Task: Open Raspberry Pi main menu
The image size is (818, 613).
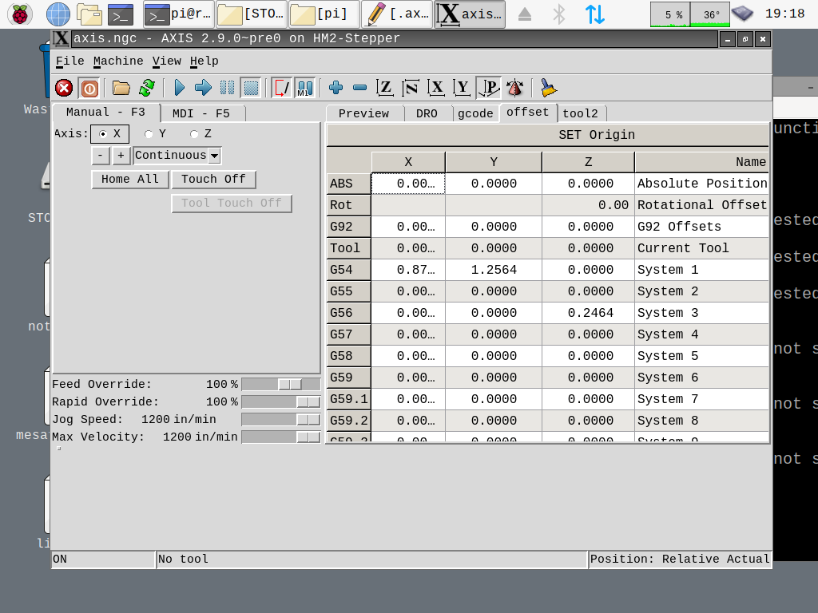Action: (x=20, y=14)
